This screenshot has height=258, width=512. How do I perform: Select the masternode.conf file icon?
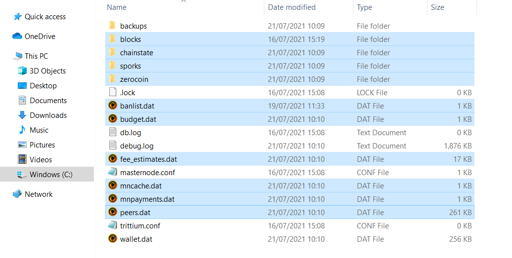(113, 172)
